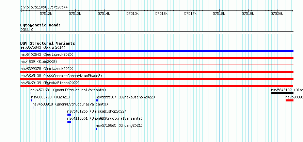The height and width of the screenshot is (142, 303).
Task: Click the short red bar at the right edge
Action: [289, 100]
